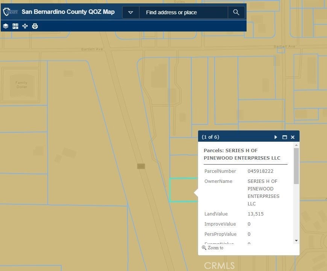Click the Find address or place field
The height and width of the screenshot is (271, 327).
tap(183, 12)
